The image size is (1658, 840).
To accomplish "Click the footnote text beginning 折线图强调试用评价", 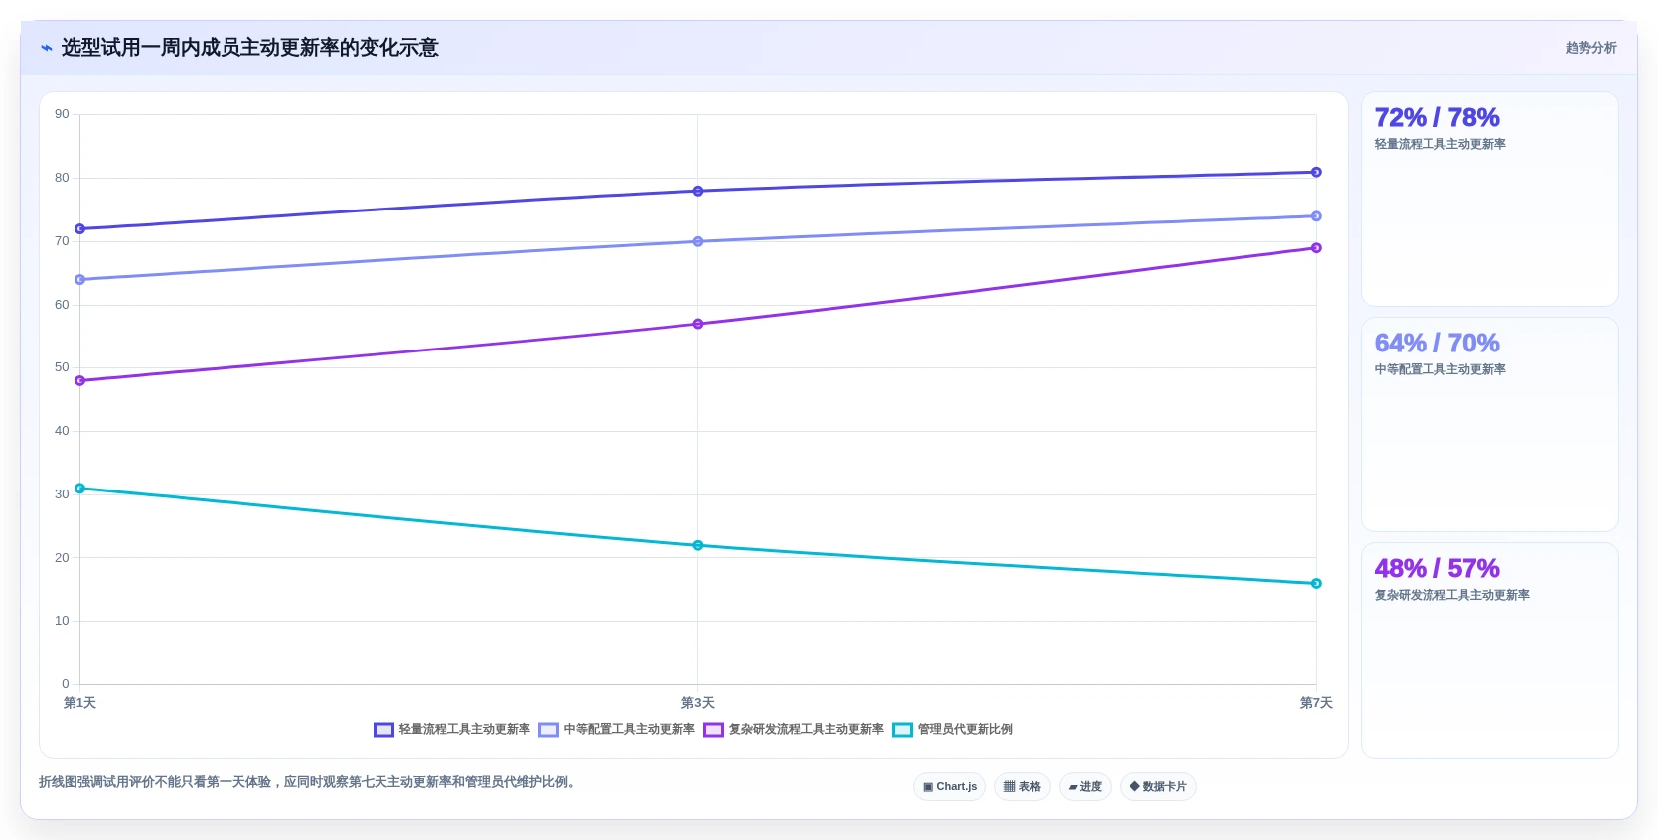I will click(x=309, y=782).
